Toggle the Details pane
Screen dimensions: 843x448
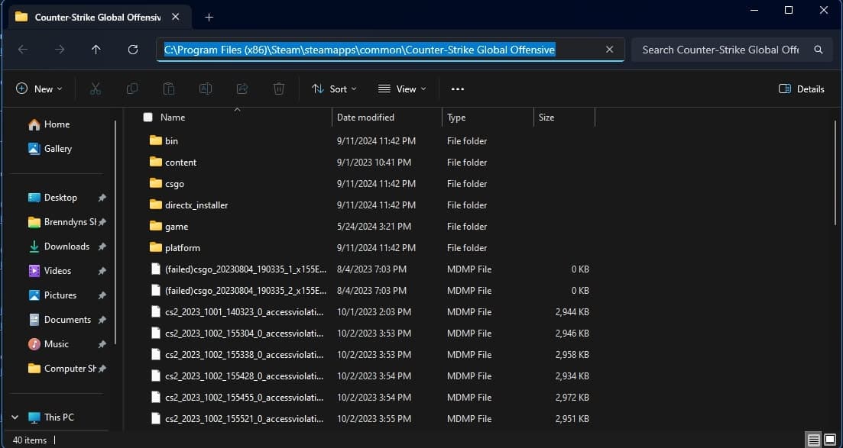pos(801,89)
